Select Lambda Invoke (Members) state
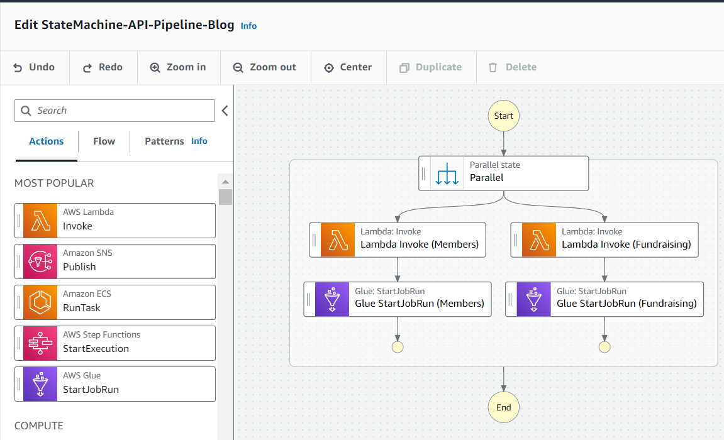Viewport: 724px width, 440px height. tap(398, 240)
